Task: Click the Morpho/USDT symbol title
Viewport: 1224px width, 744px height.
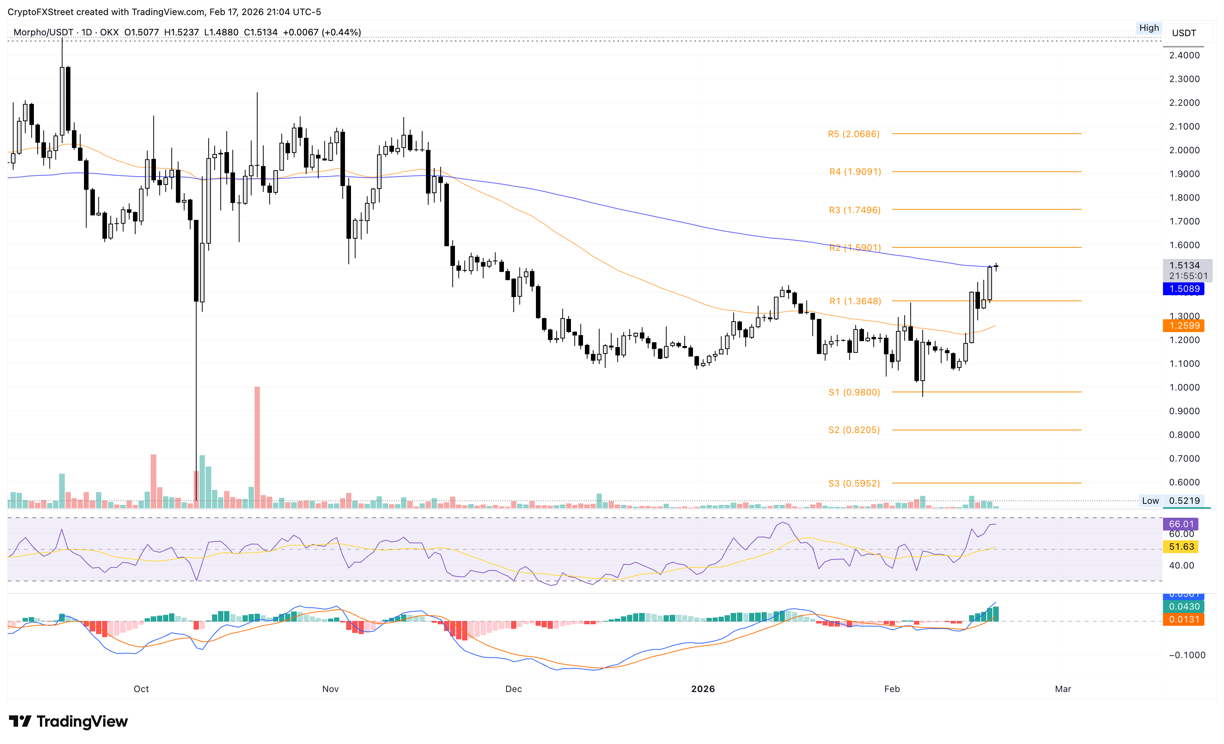Action: coord(44,32)
